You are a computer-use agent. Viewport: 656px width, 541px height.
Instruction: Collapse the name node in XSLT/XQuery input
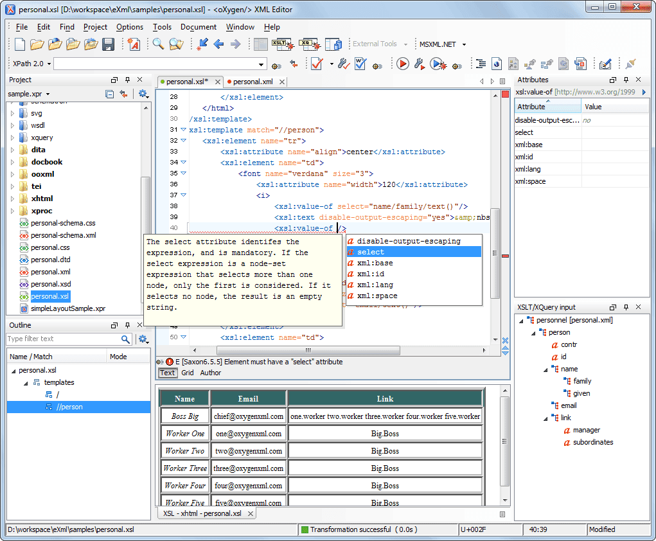(545, 369)
